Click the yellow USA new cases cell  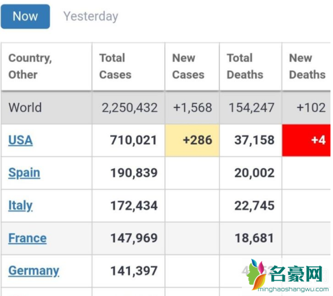[192, 140]
